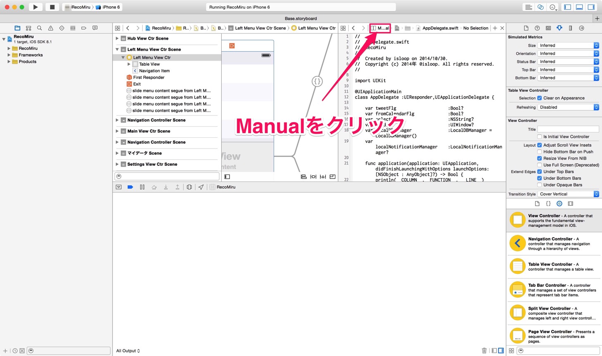The height and width of the screenshot is (356, 602).
Task: Toggle the Navigator pane visibility
Action: 568,7
